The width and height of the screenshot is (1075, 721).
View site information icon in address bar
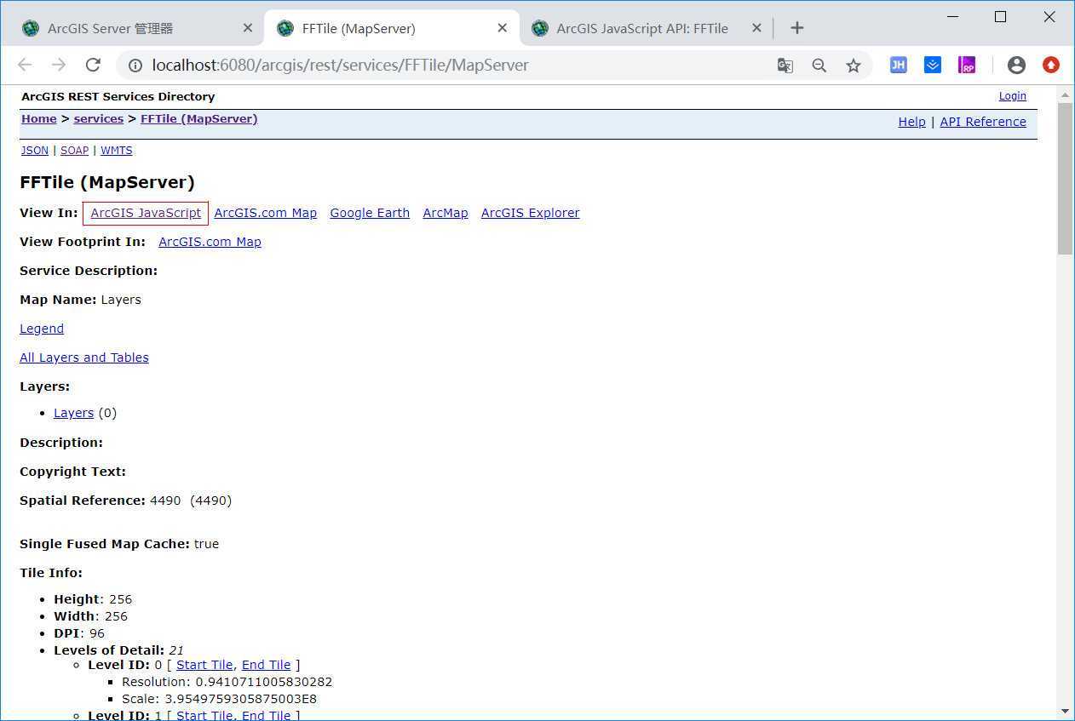click(x=135, y=66)
